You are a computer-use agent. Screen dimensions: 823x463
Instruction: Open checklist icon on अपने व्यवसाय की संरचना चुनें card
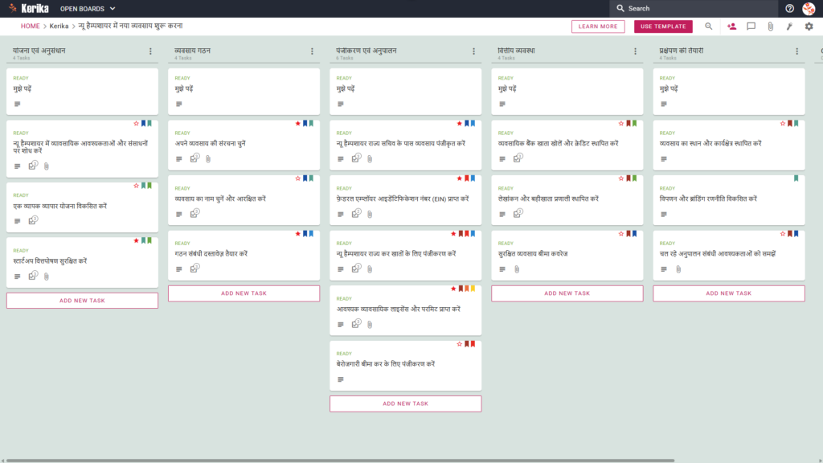coord(194,158)
